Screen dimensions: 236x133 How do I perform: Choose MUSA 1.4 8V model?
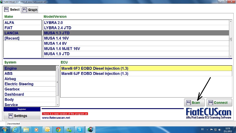pyautogui.click(x=136, y=43)
